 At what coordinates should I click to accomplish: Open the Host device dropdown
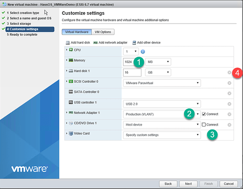coord(162,124)
